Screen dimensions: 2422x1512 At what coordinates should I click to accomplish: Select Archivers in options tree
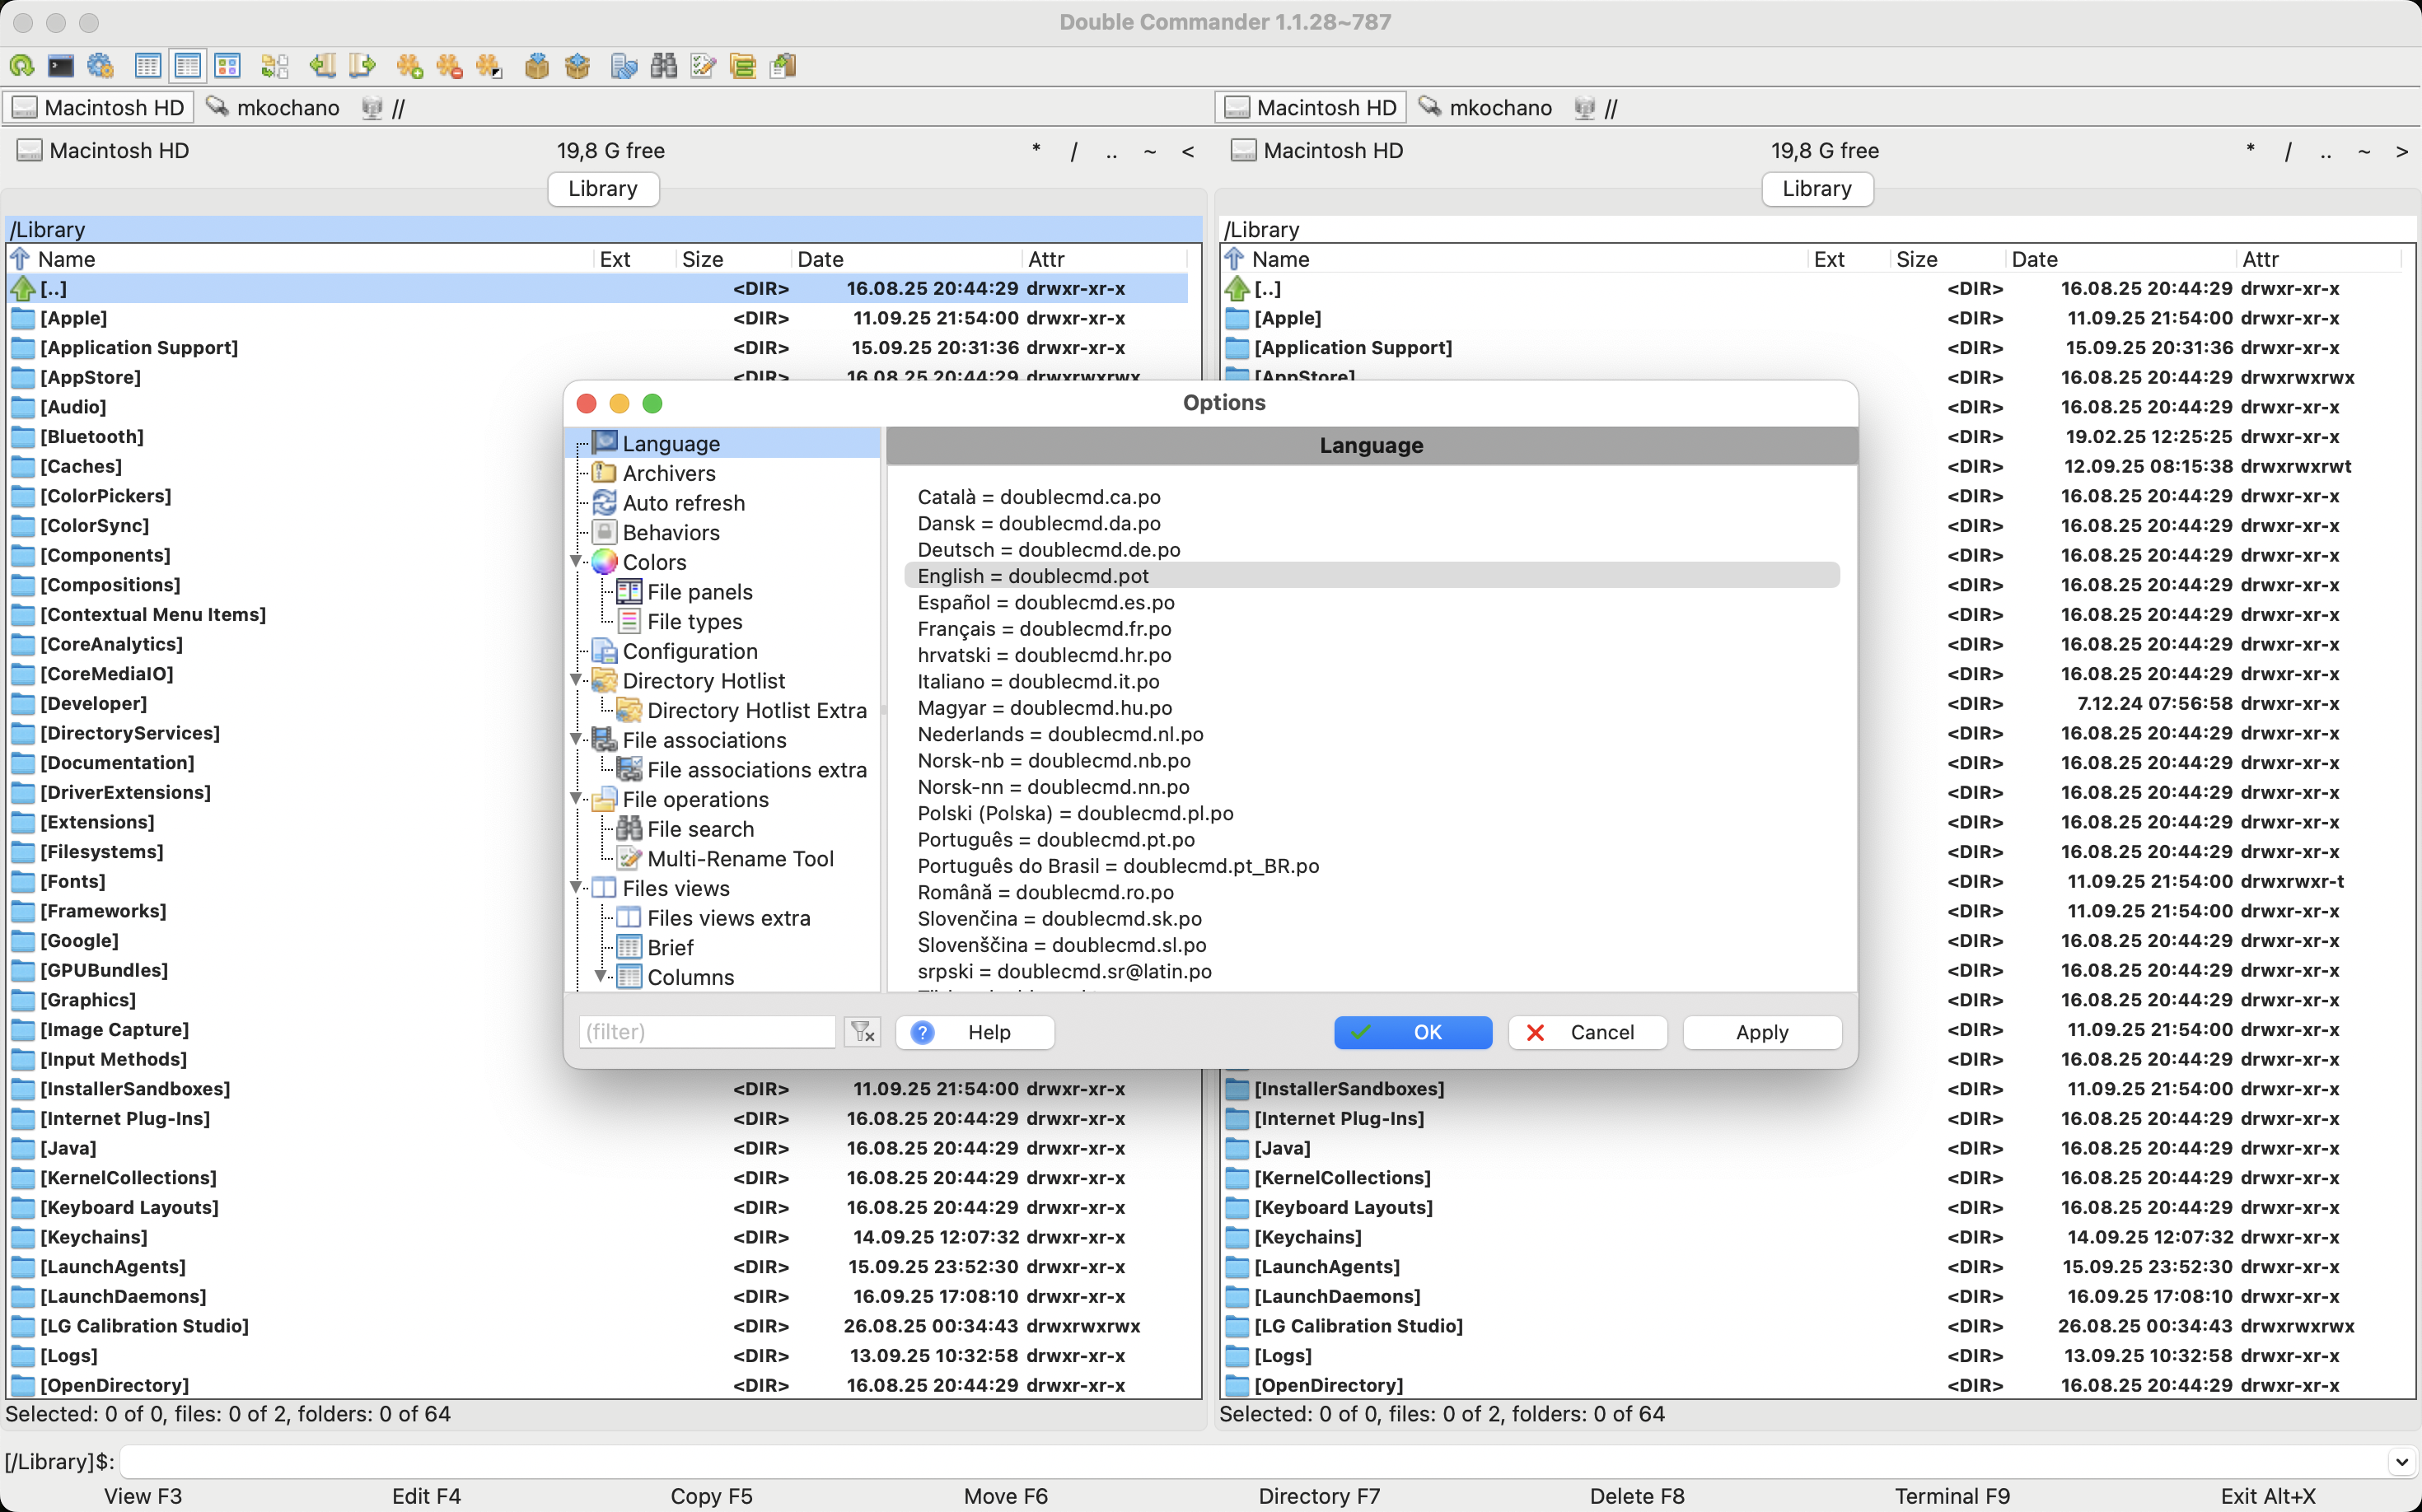[x=668, y=473]
